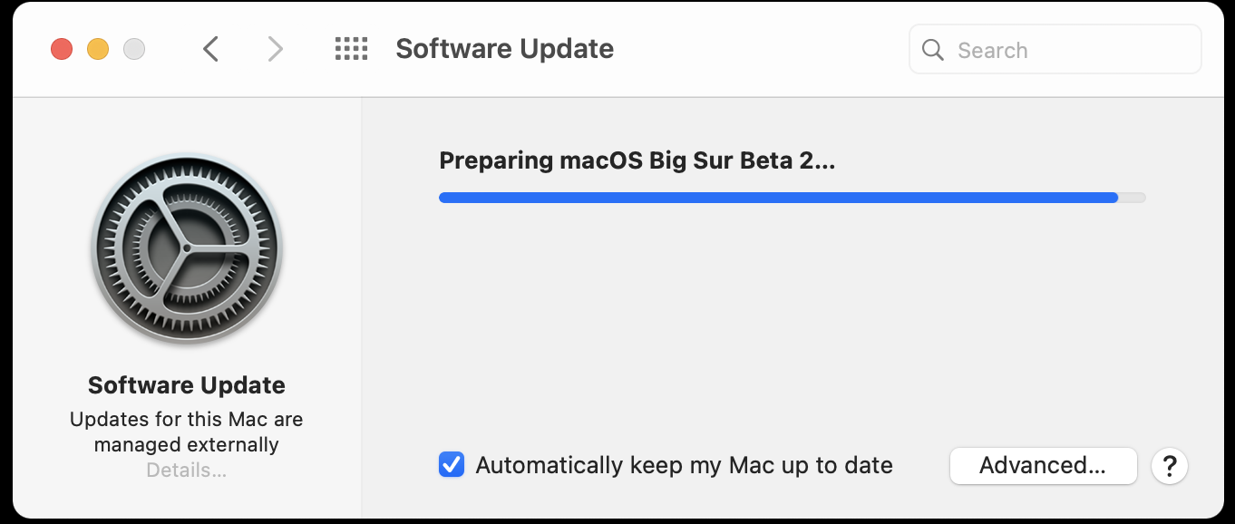Open the Advanced… options
The height and width of the screenshot is (524, 1235).
click(1043, 466)
